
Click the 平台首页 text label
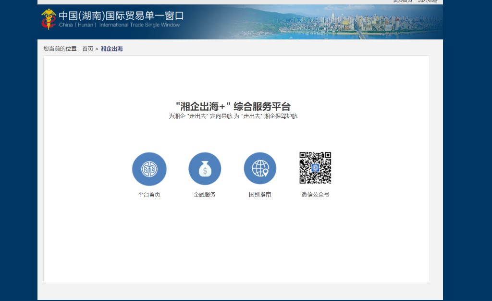(149, 195)
